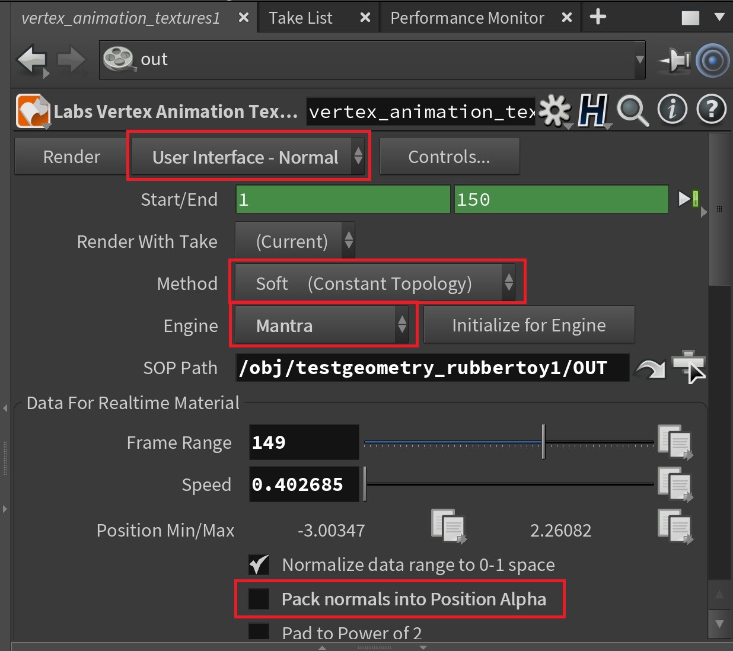Click the Position Min/Max label

click(165, 530)
